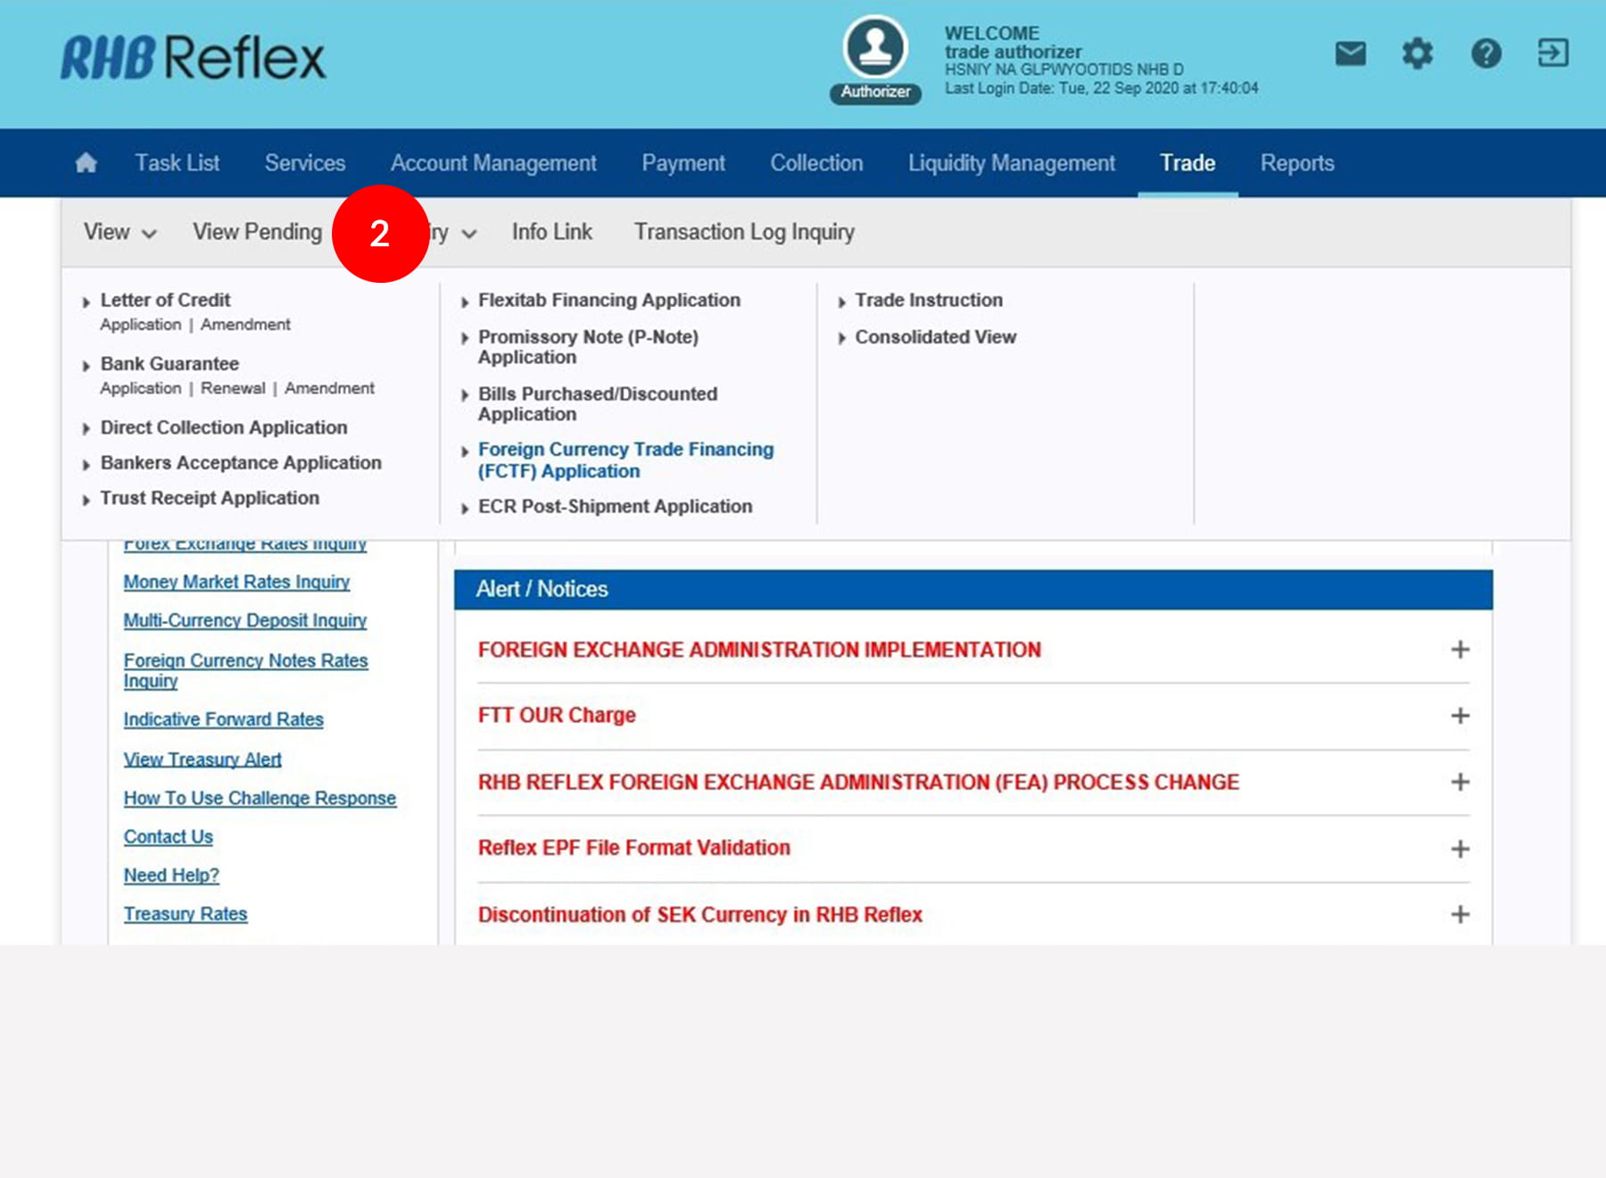Log out using the exit icon
The height and width of the screenshot is (1178, 1606).
coord(1552,54)
